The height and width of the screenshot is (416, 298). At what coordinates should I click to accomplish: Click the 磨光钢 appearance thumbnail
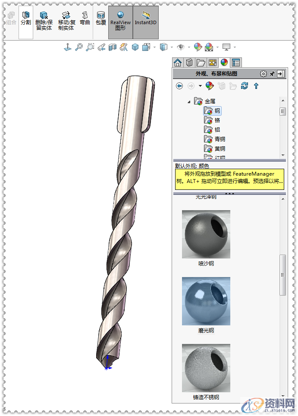pos(206,301)
